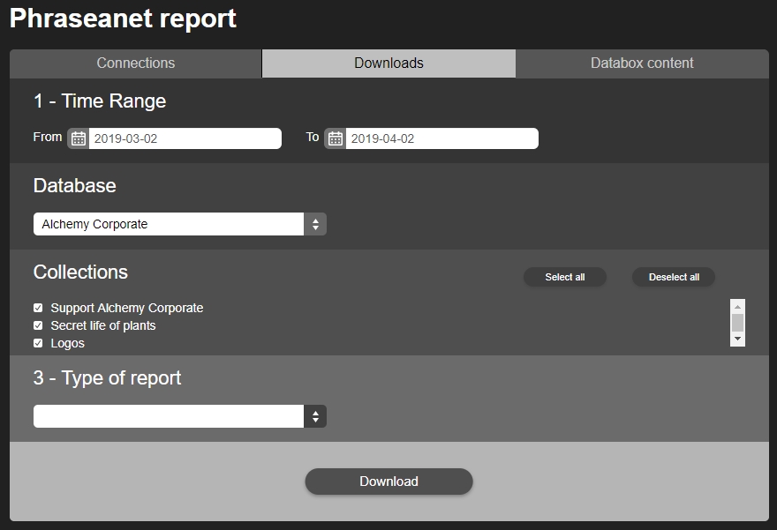Expand the Type of report dropdown
Image resolution: width=777 pixels, height=530 pixels.
(x=179, y=416)
